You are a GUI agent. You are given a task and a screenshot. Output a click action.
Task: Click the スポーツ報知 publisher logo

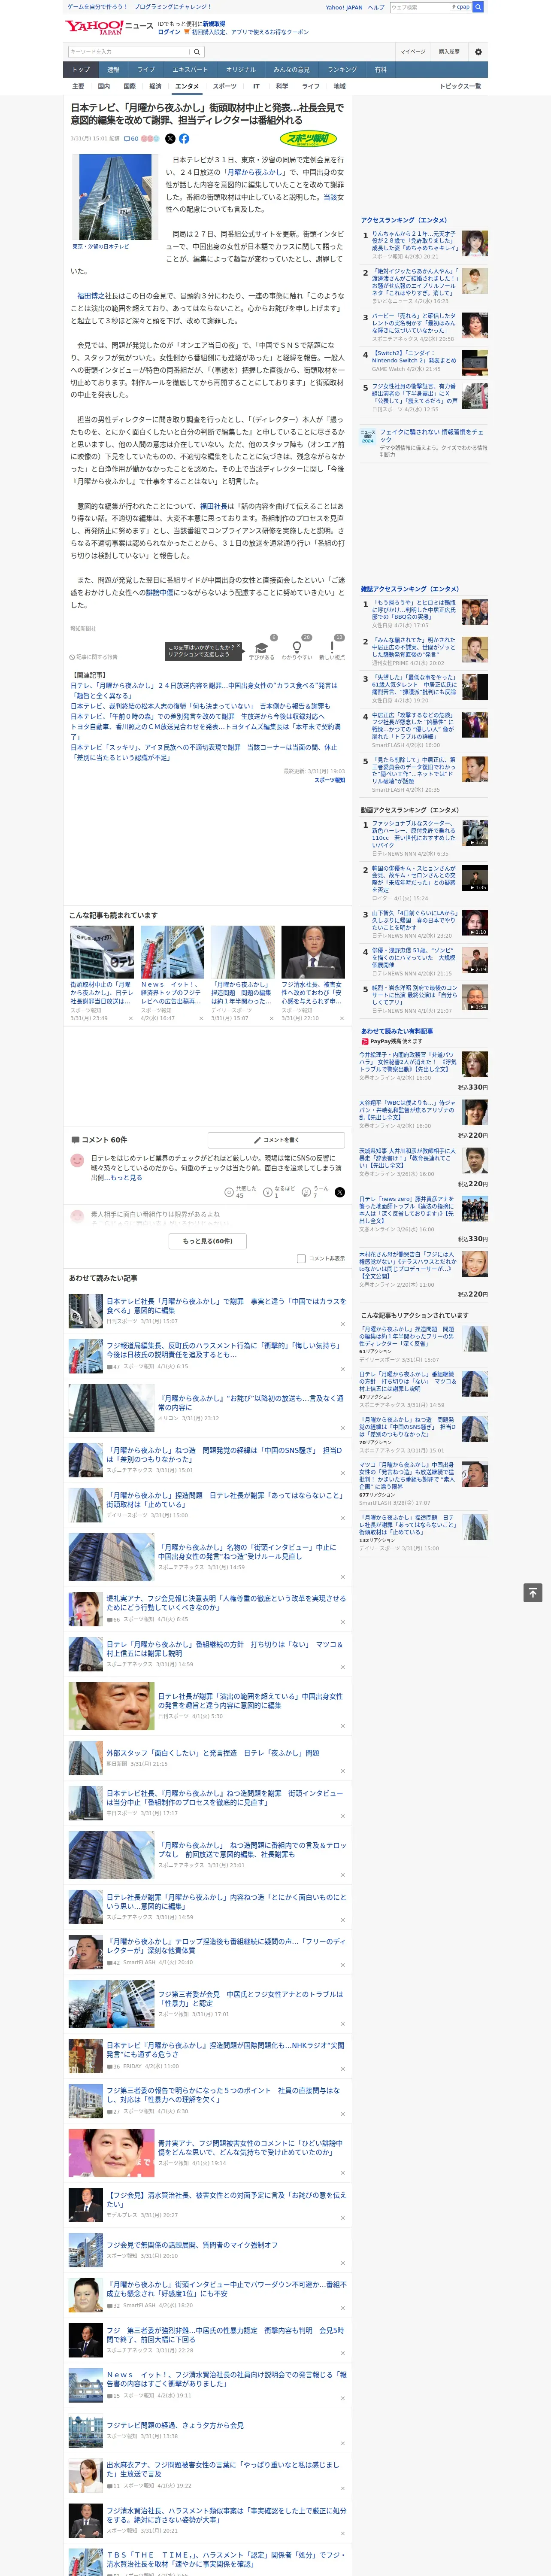click(309, 139)
